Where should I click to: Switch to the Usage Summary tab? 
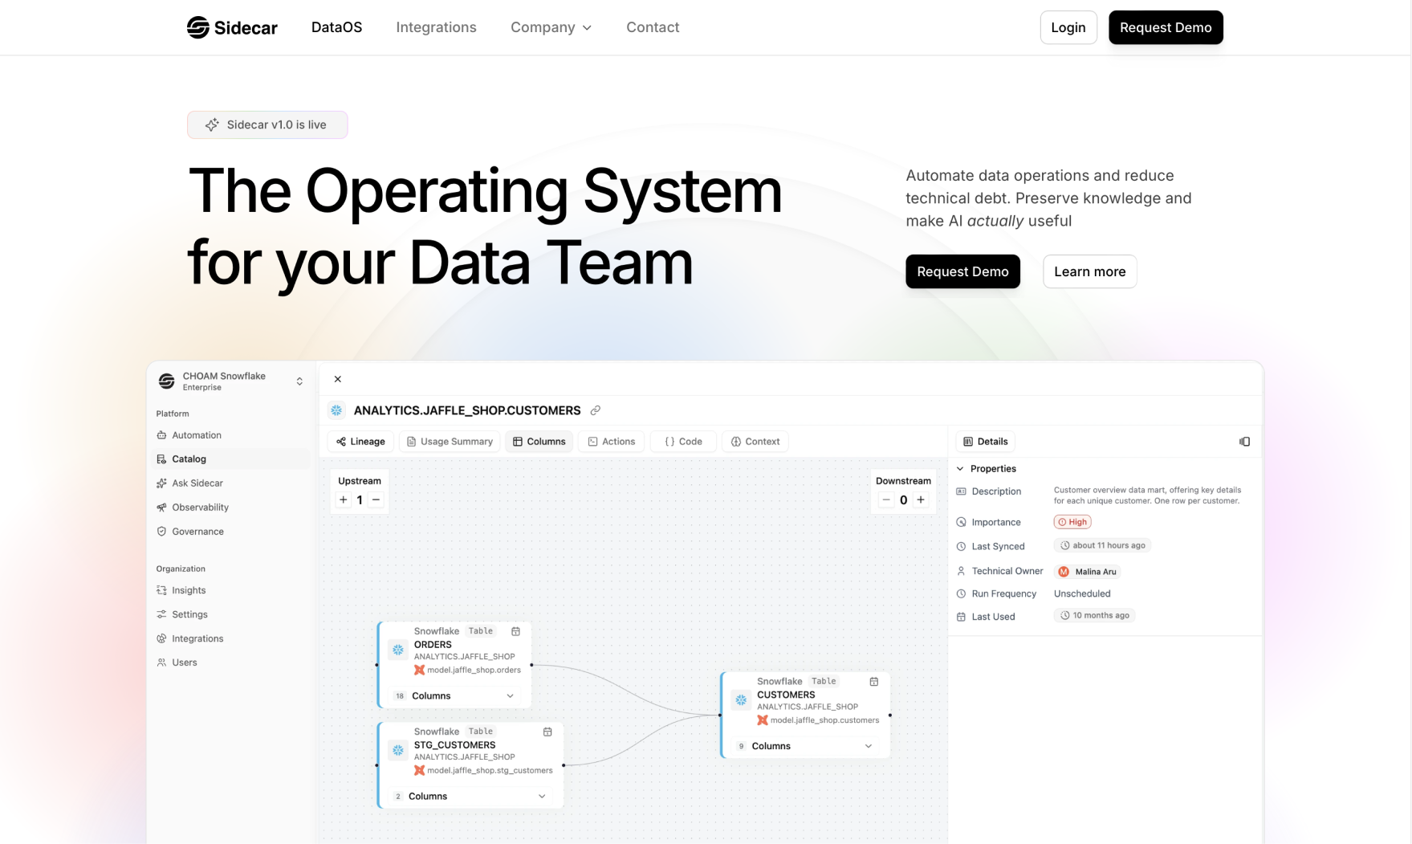450,442
